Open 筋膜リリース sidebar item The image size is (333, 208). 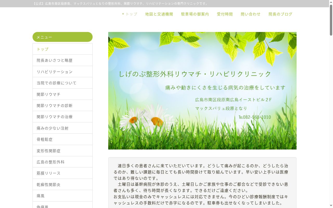62,173
